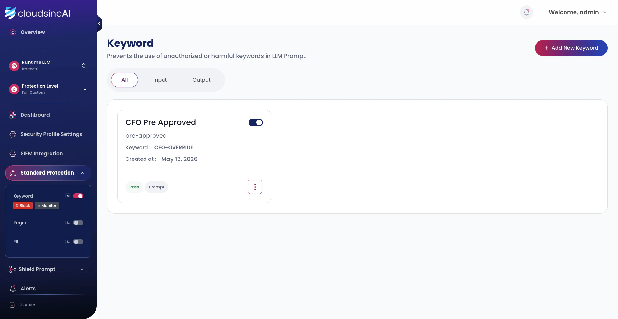The image size is (618, 319).
Task: Open the Alerts page
Action: pyautogui.click(x=28, y=289)
